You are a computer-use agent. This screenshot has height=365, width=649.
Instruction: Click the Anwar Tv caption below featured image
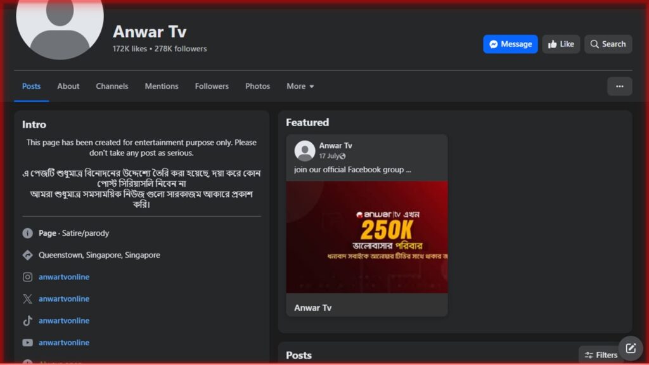coord(313,308)
